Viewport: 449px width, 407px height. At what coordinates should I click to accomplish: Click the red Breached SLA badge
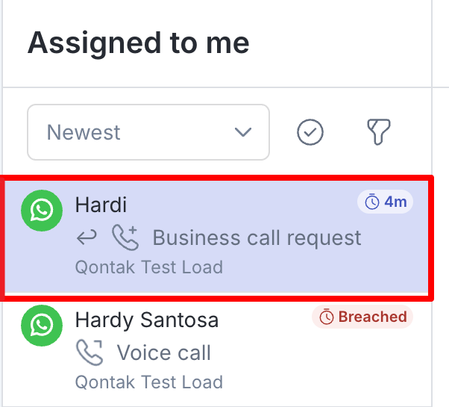[x=362, y=317]
